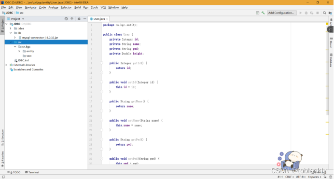Image resolution: width=334 pixels, height=179 pixels.
Task: Close the User.java editor tab
Action: 107,19
